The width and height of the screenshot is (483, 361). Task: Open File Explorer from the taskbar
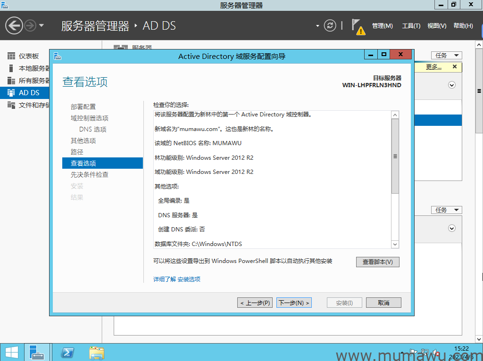pos(97,352)
